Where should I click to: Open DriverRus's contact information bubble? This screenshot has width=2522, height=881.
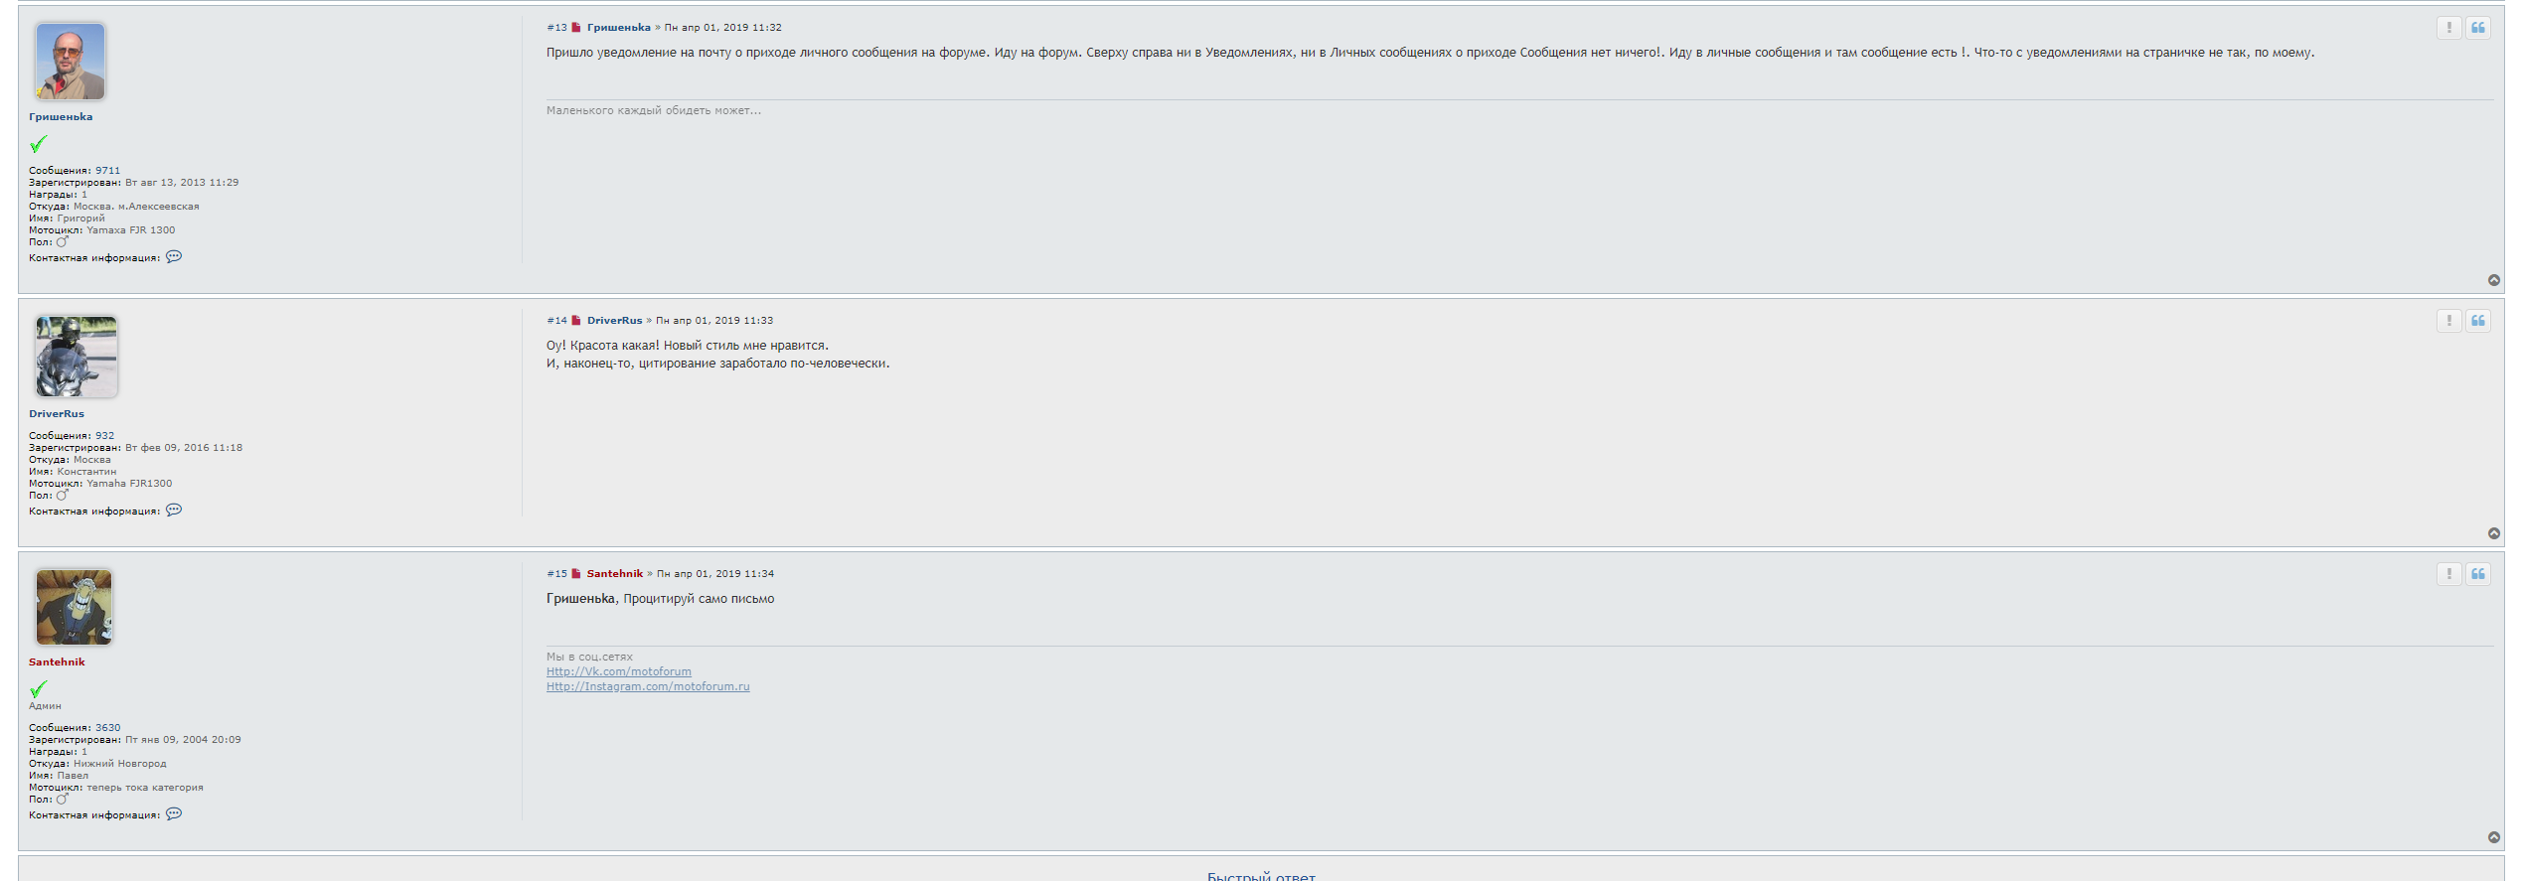tap(174, 511)
